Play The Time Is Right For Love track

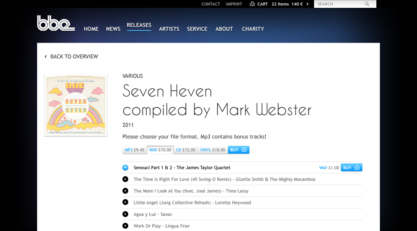[x=126, y=179]
